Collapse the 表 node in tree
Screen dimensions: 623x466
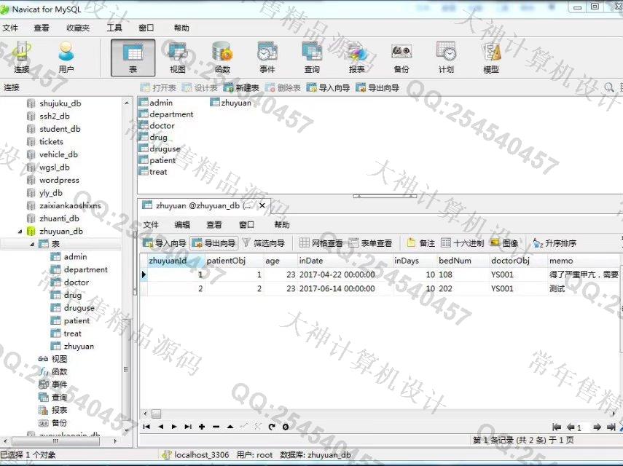coord(33,244)
